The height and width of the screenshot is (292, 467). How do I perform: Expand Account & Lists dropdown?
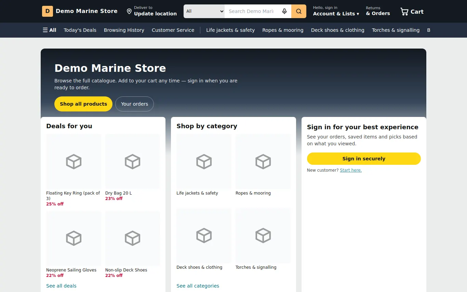click(336, 11)
